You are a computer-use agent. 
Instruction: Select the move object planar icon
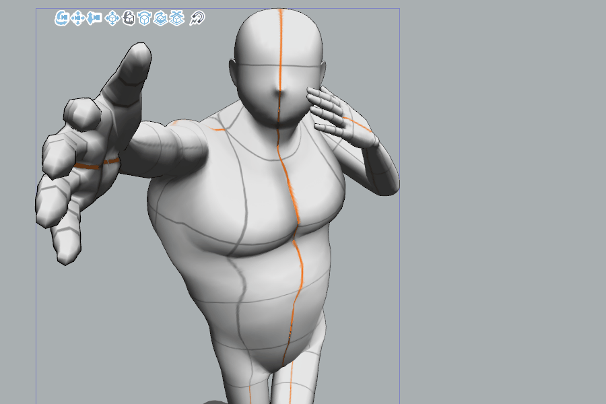click(112, 18)
